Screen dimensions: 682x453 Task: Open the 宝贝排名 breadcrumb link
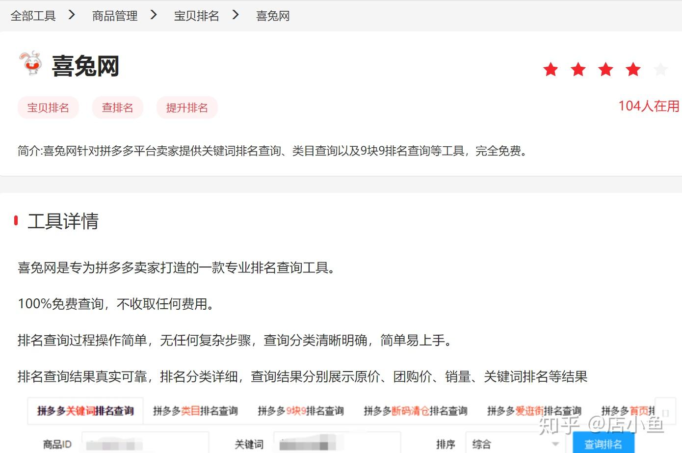click(196, 16)
